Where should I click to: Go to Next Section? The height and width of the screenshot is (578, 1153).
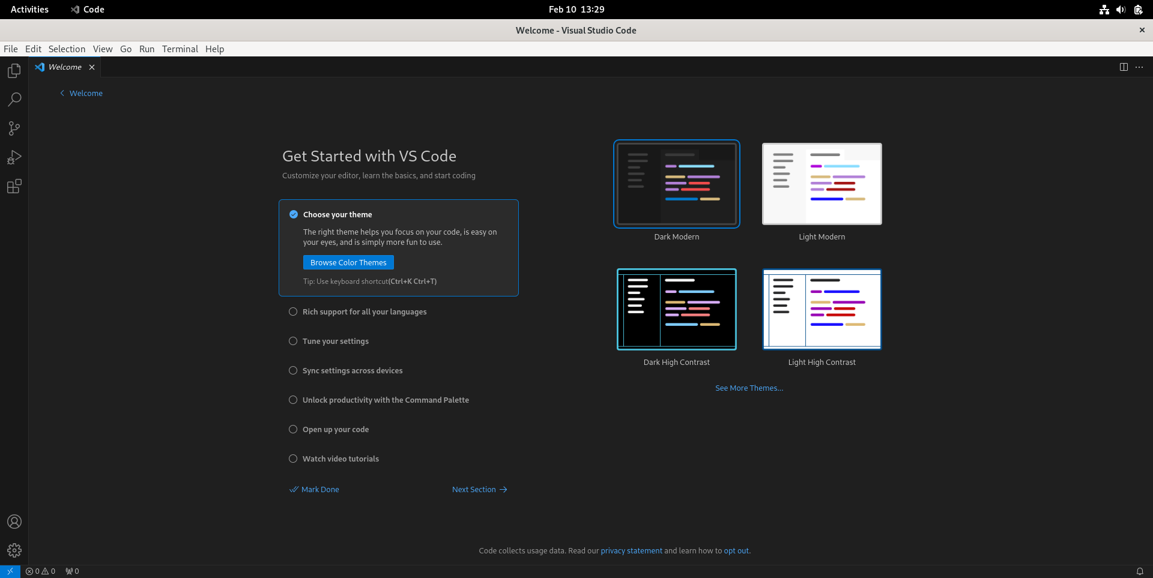(480, 489)
